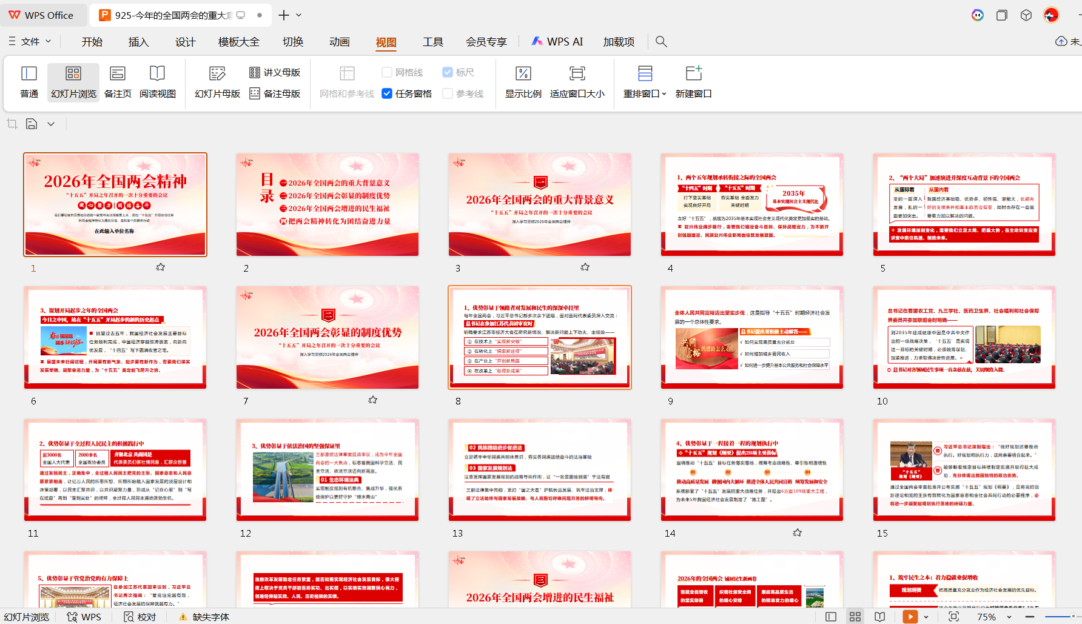The width and height of the screenshot is (1082, 624).
Task: Add a new document tab with plus
Action: (283, 15)
